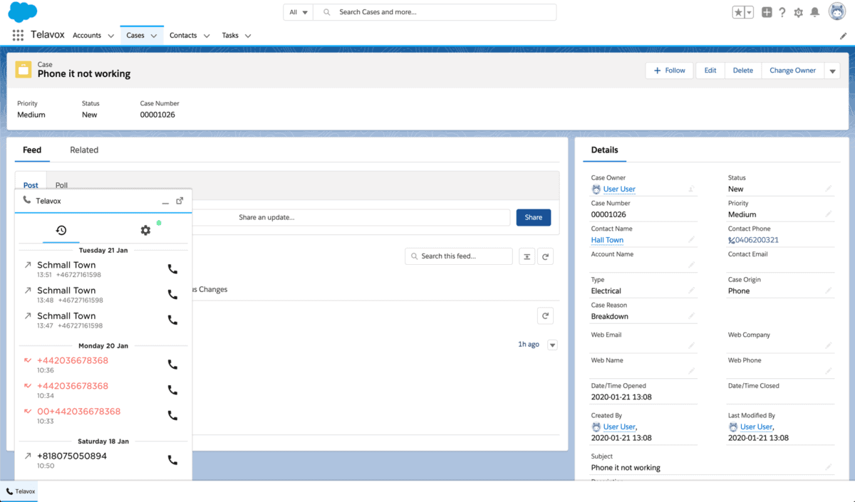Refresh the feed next to the filter icon
The height and width of the screenshot is (502, 855).
coord(545,256)
